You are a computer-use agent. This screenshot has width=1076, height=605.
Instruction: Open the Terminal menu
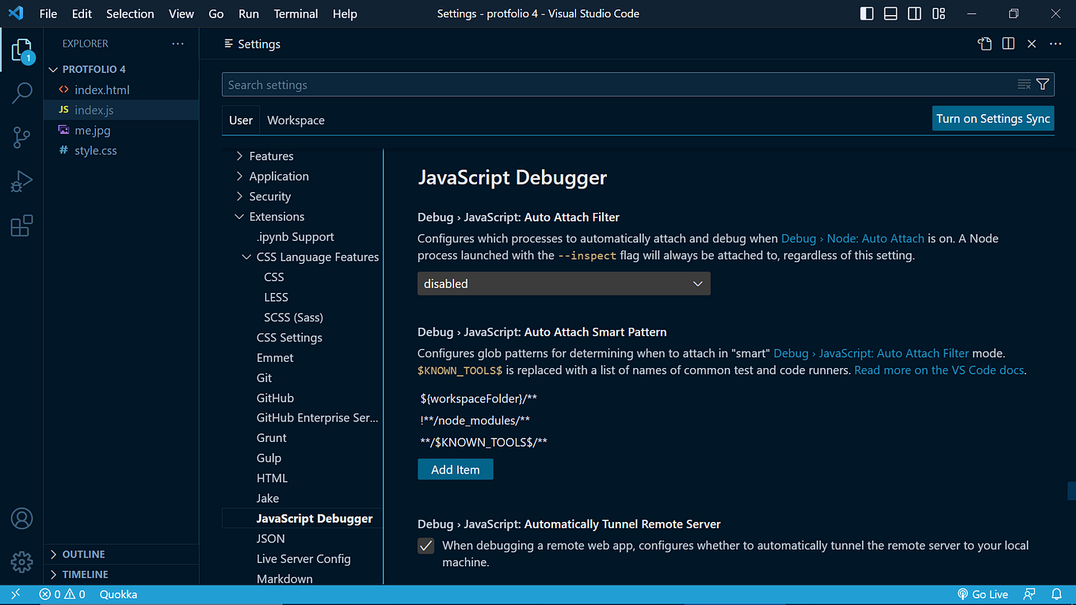(296, 13)
